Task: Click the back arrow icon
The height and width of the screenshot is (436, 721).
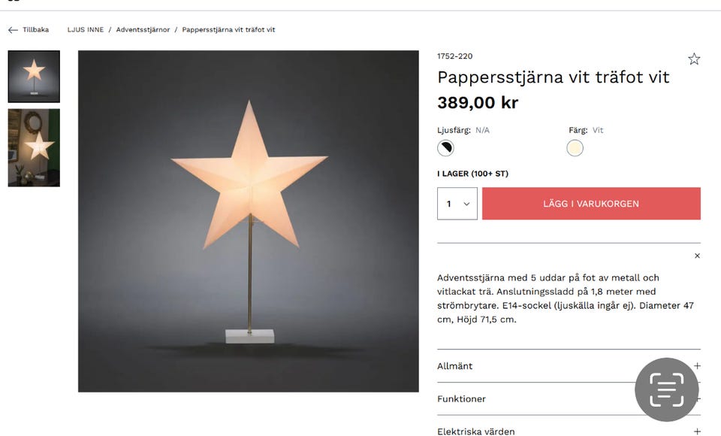Action: coord(11,29)
